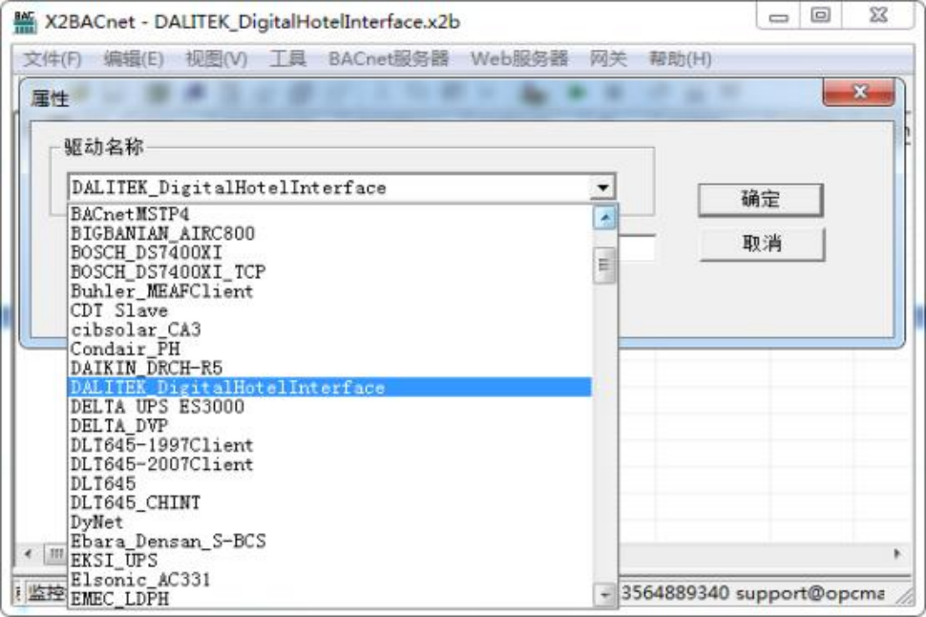The width and height of the screenshot is (926, 617).
Task: Click the 取消 button
Action: coord(762,244)
